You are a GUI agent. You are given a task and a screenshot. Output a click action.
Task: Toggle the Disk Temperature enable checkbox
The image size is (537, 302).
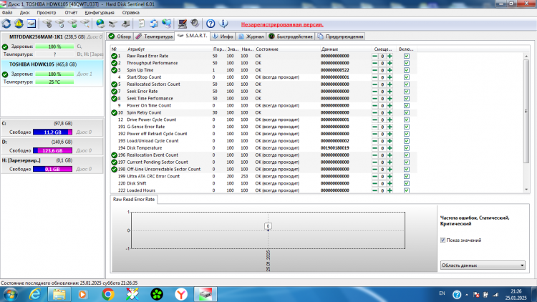407,148
